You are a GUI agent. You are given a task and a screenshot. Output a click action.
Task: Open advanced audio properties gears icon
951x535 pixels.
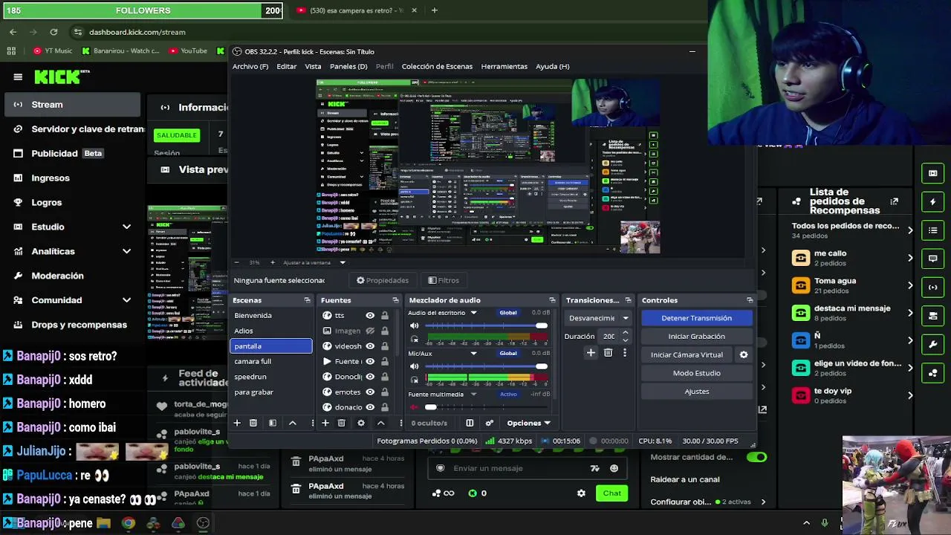[x=490, y=423]
